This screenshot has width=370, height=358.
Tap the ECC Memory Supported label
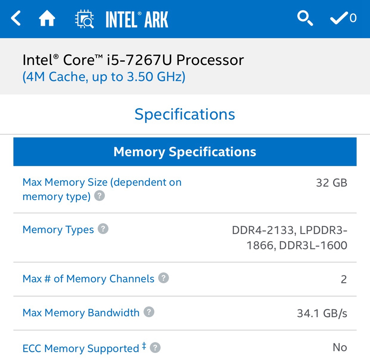click(x=81, y=348)
